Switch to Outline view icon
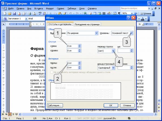Image resolution: width=162 pixels, height=121 pixels. click(13, 114)
